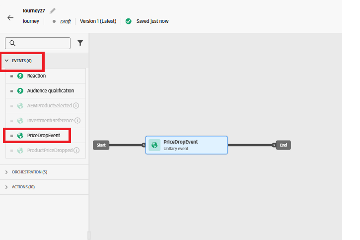The height and width of the screenshot is (240, 360).
Task: Click the back arrow icon
Action: 10,18
